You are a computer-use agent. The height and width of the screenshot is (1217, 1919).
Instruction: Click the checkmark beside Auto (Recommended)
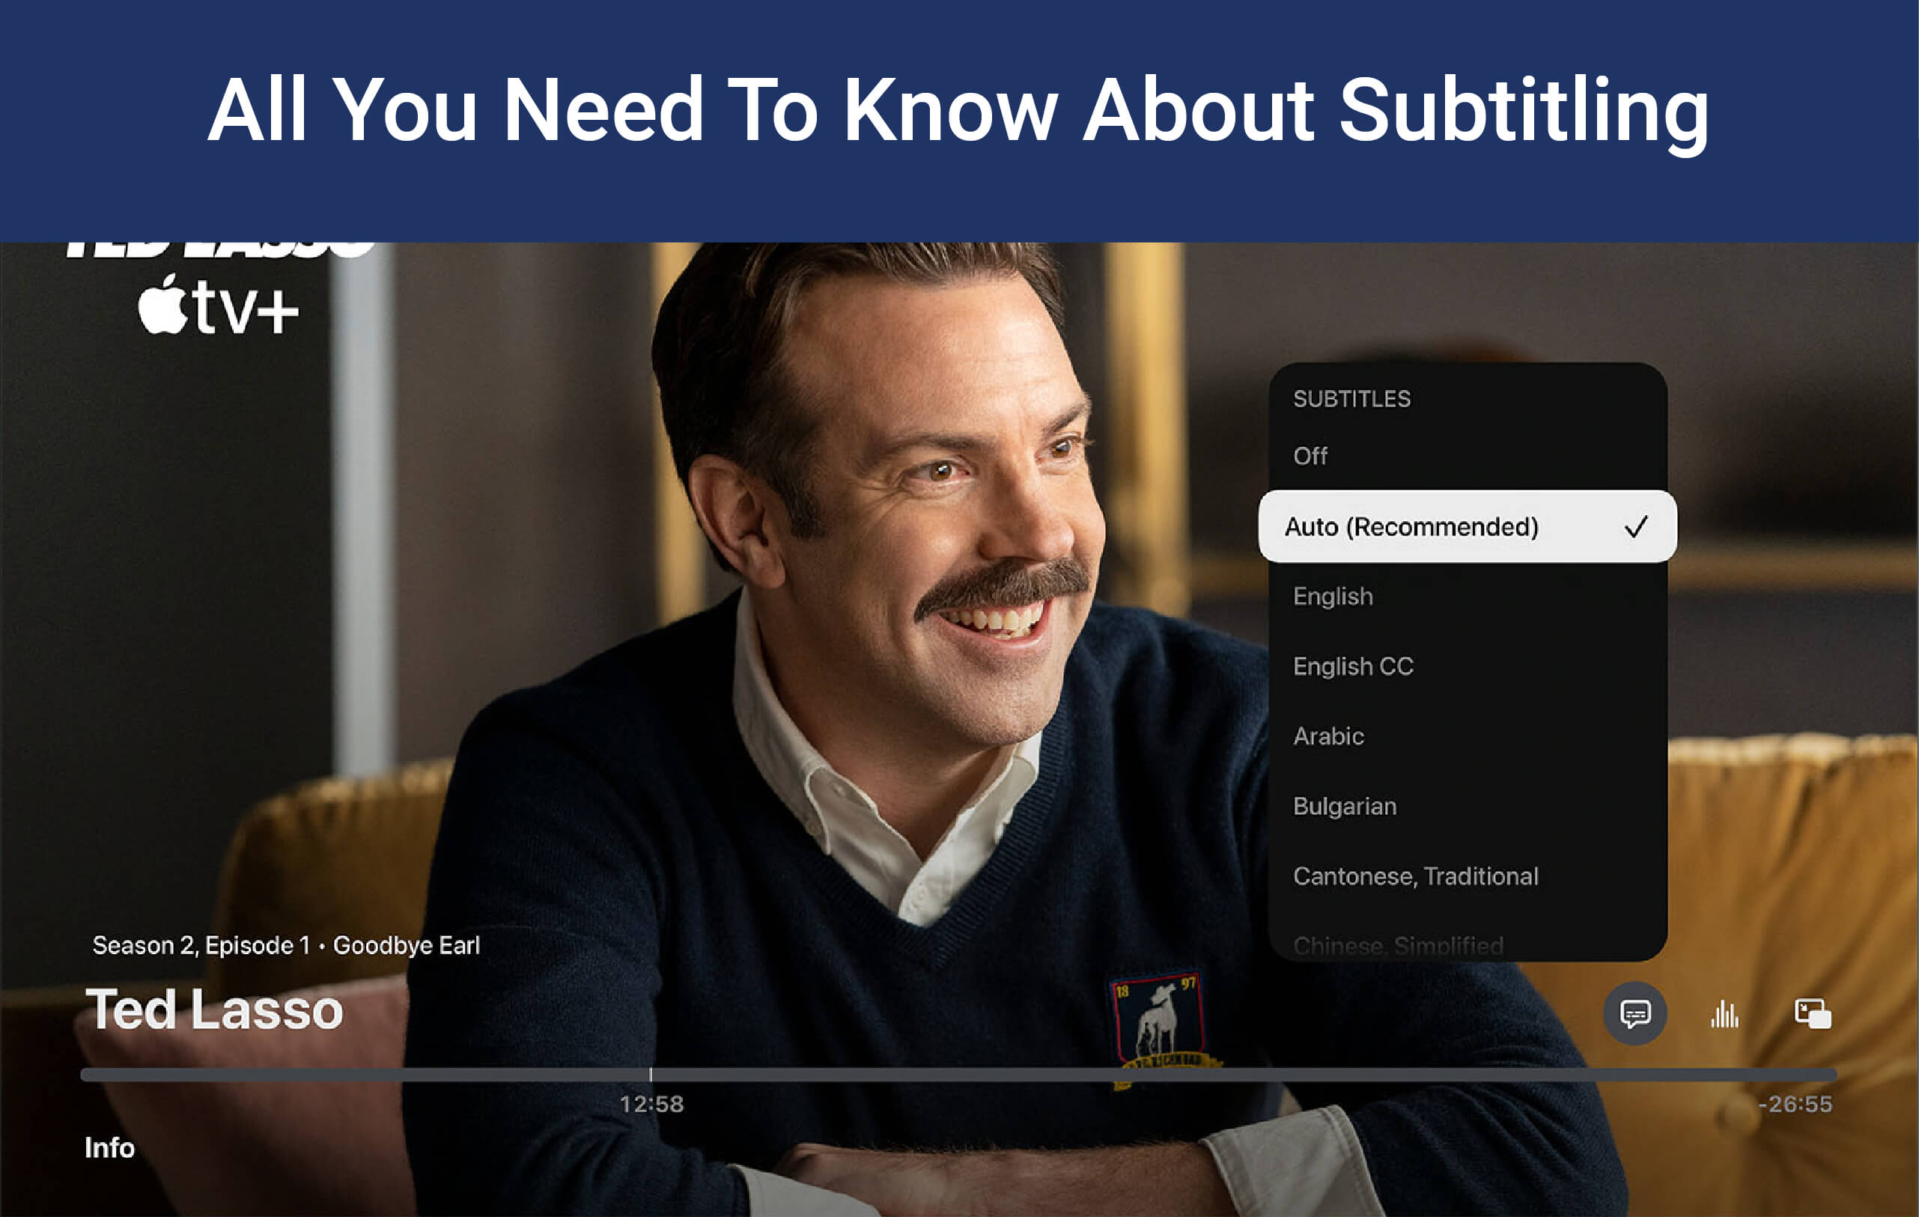1635,526
